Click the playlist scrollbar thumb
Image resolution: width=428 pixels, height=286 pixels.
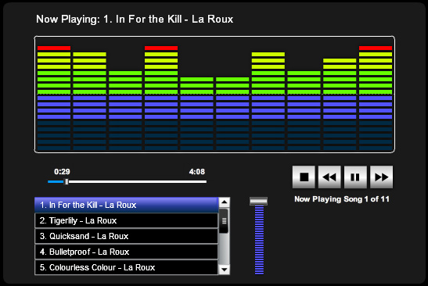point(224,221)
